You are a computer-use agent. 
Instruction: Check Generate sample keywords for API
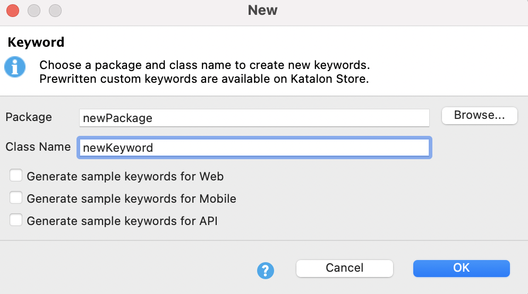coord(16,220)
